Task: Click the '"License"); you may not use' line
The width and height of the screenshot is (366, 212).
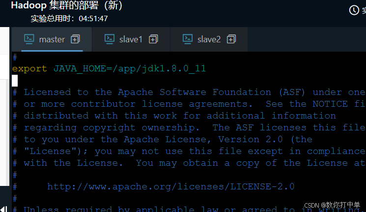Action: [189, 151]
